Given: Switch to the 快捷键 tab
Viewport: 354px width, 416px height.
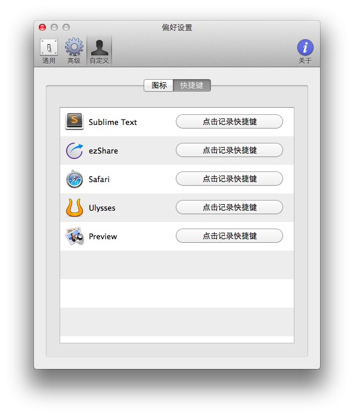Looking at the screenshot, I should 192,86.
